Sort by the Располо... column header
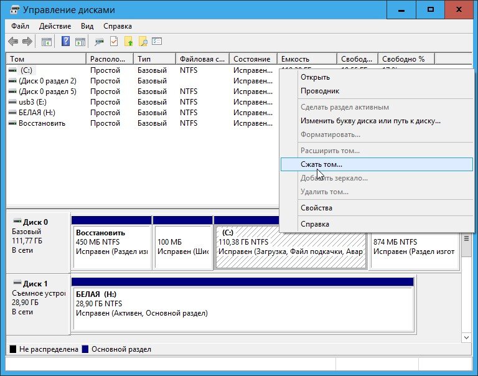The height and width of the screenshot is (376, 478). click(x=110, y=59)
